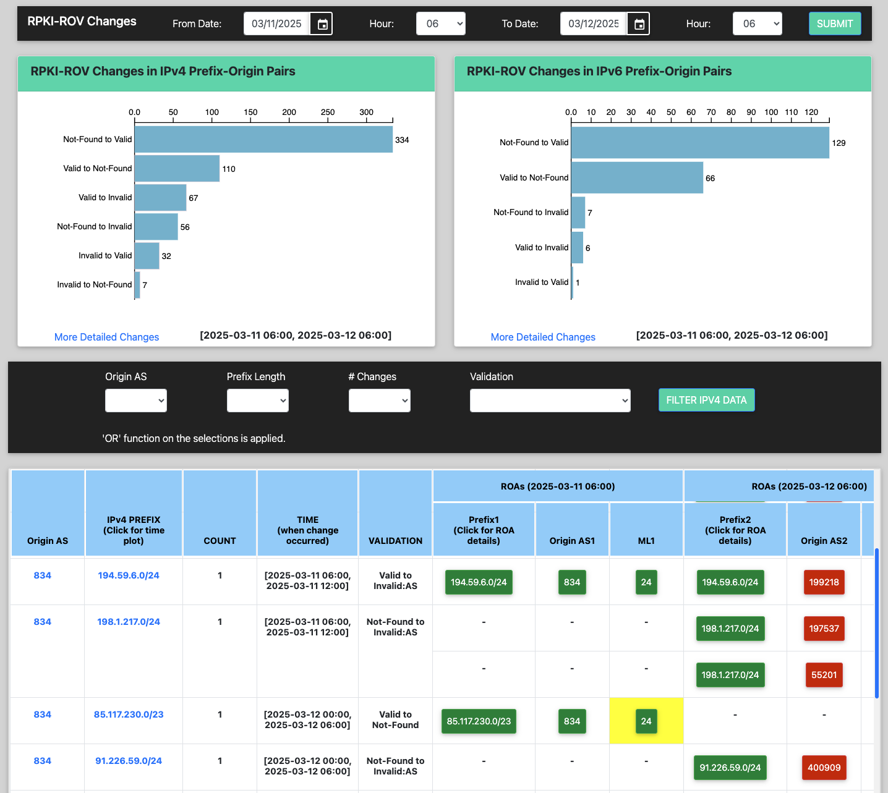Screen dimensions: 888x793
Task: Click the SUBMIT button
Action: pos(834,24)
